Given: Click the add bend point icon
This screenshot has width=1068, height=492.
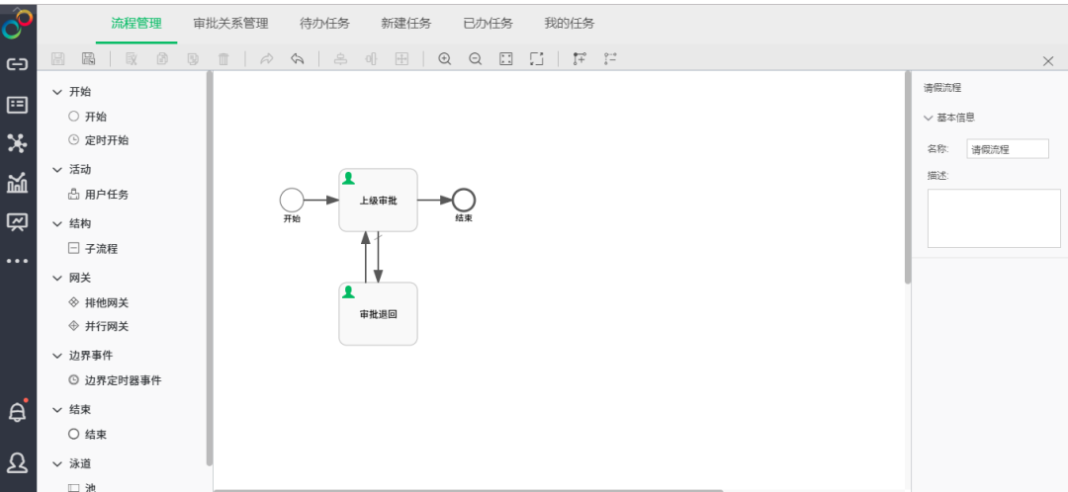Looking at the screenshot, I should pyautogui.click(x=579, y=59).
